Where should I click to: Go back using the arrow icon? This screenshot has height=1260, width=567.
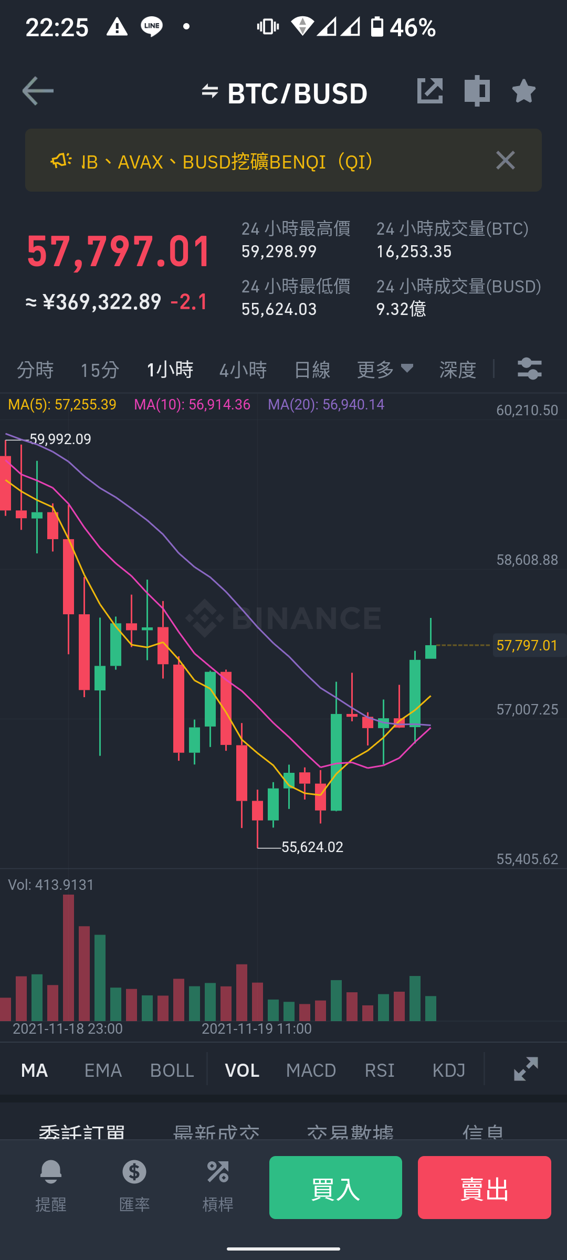pyautogui.click(x=38, y=91)
